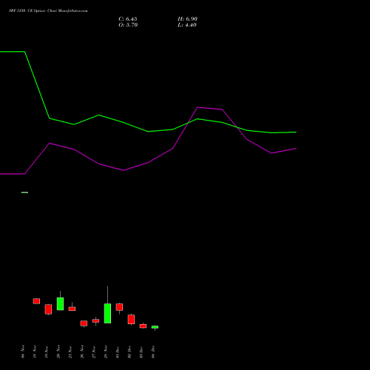Select the 02 Dec date label
Screen dimensions: 370x370
pos(129,351)
